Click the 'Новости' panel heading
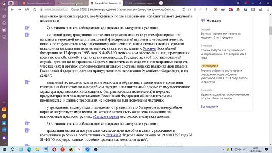This screenshot has height=153, width=272. 213,21
